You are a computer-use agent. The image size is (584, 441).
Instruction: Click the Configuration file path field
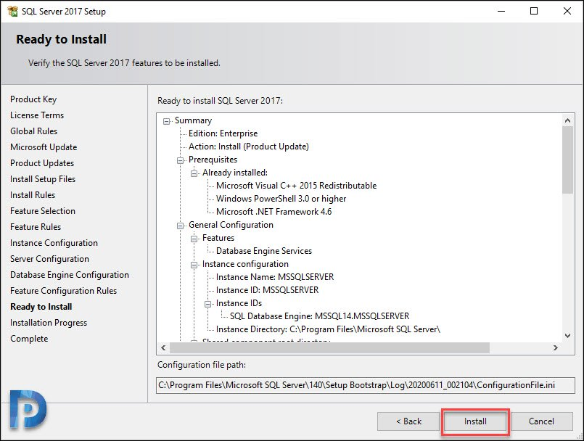tap(366, 385)
